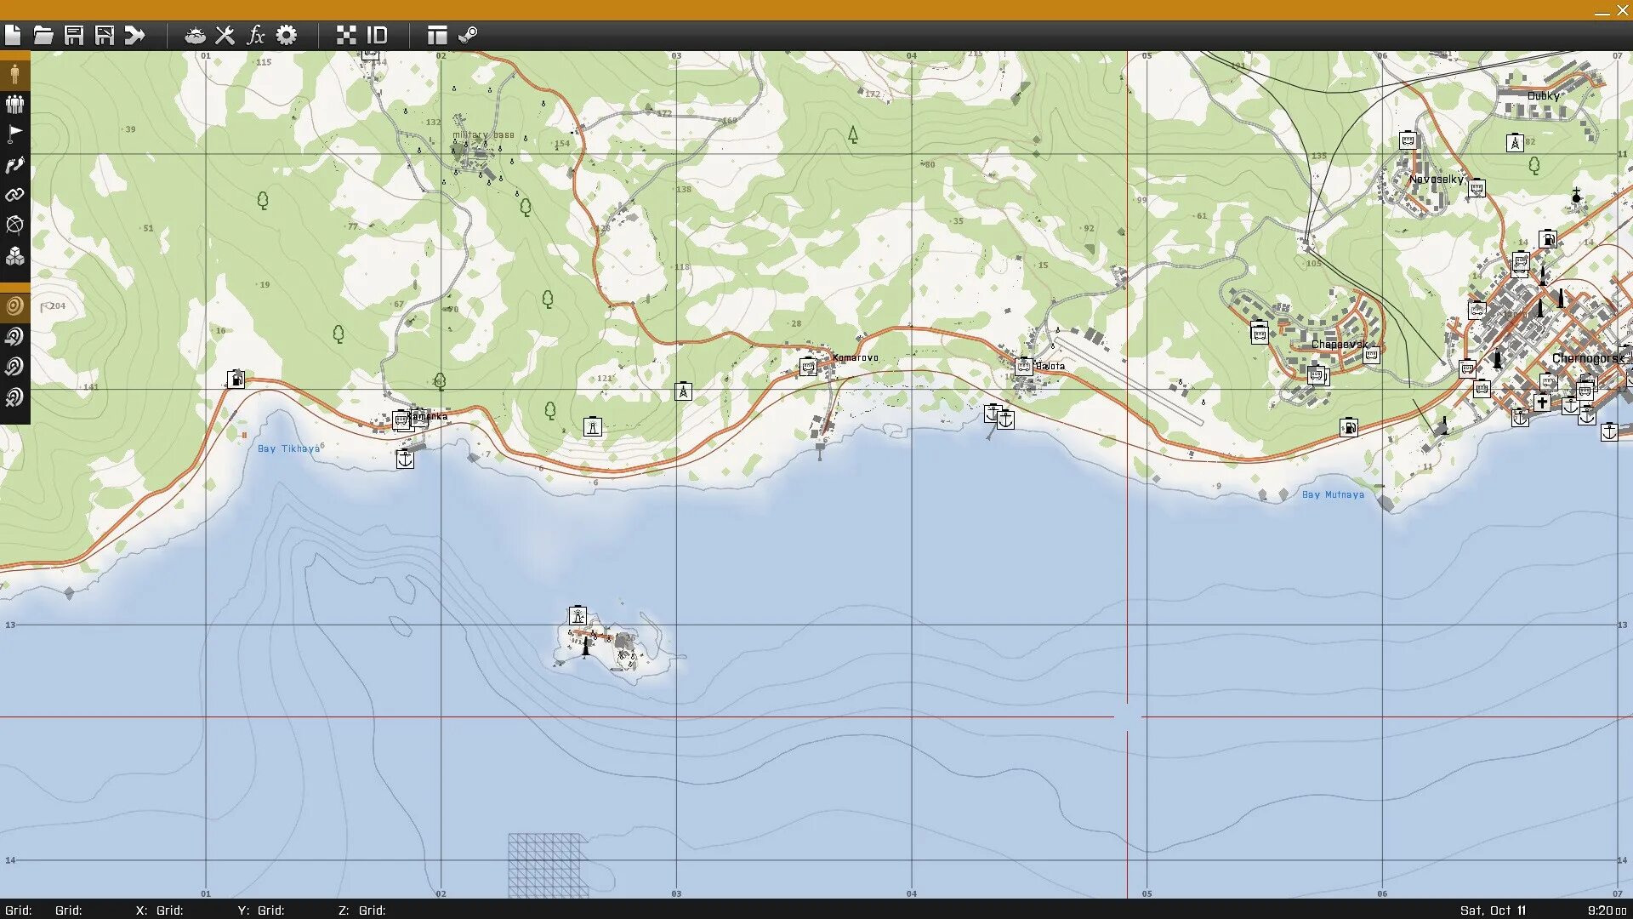Toggle the map grid checker icon
This screenshot has height=919, width=1633.
click(346, 35)
